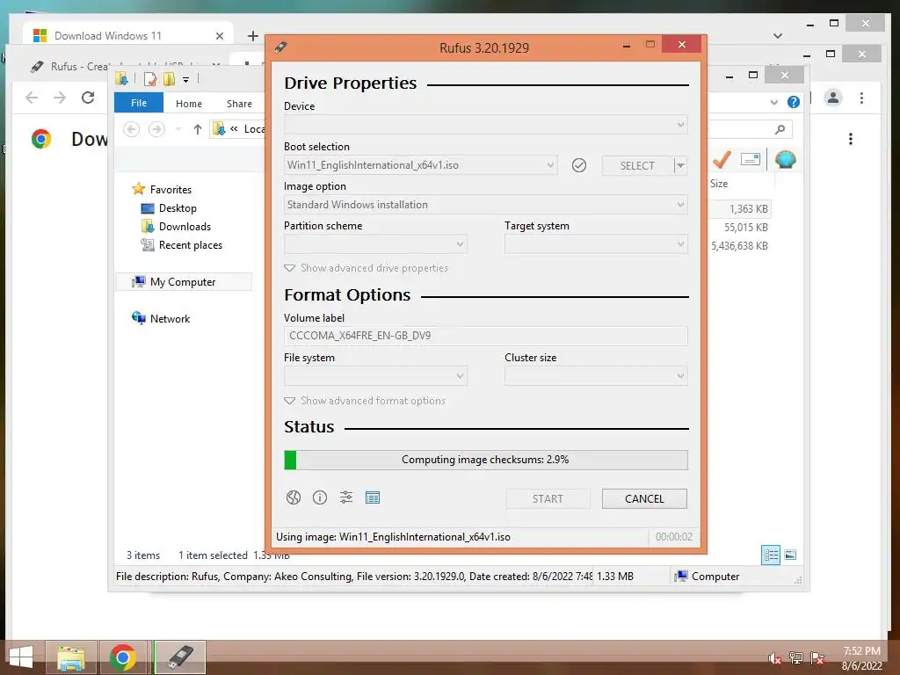Click the taskbar clock showing 7:52 PM

861,658
